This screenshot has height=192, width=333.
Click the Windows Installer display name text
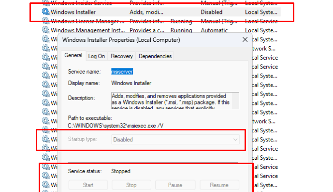coord(131,83)
